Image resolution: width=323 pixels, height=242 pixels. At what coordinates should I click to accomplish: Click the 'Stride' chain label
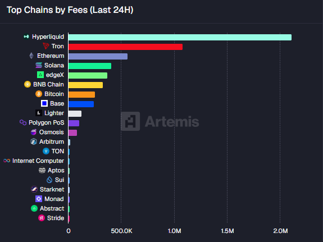[x=56, y=218]
